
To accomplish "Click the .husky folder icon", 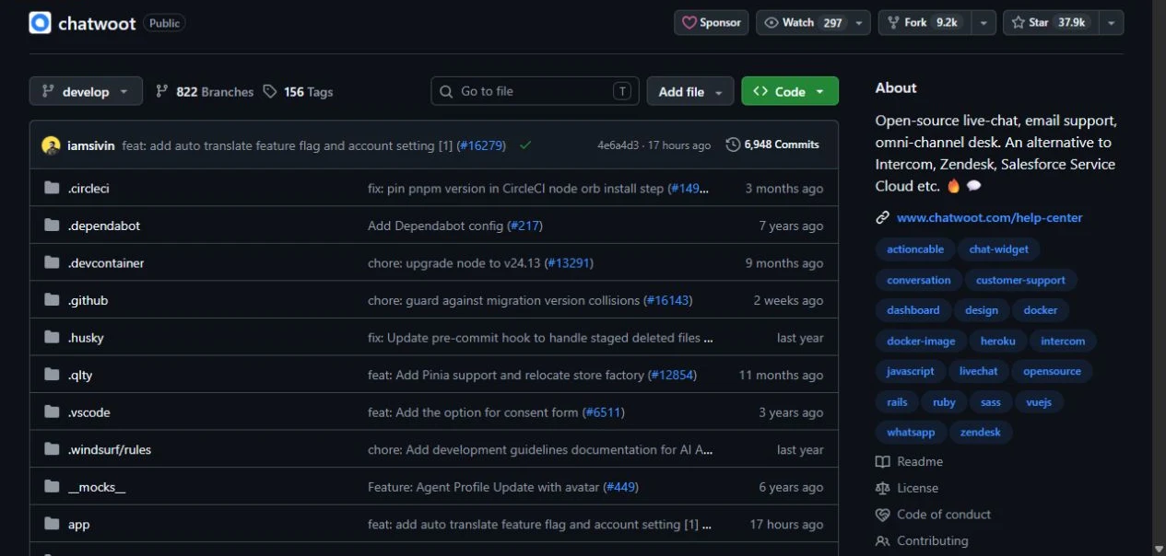I will click(x=52, y=337).
